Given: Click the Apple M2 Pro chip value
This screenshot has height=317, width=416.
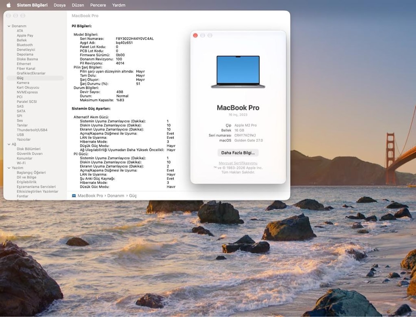Looking at the screenshot, I should [245, 125].
